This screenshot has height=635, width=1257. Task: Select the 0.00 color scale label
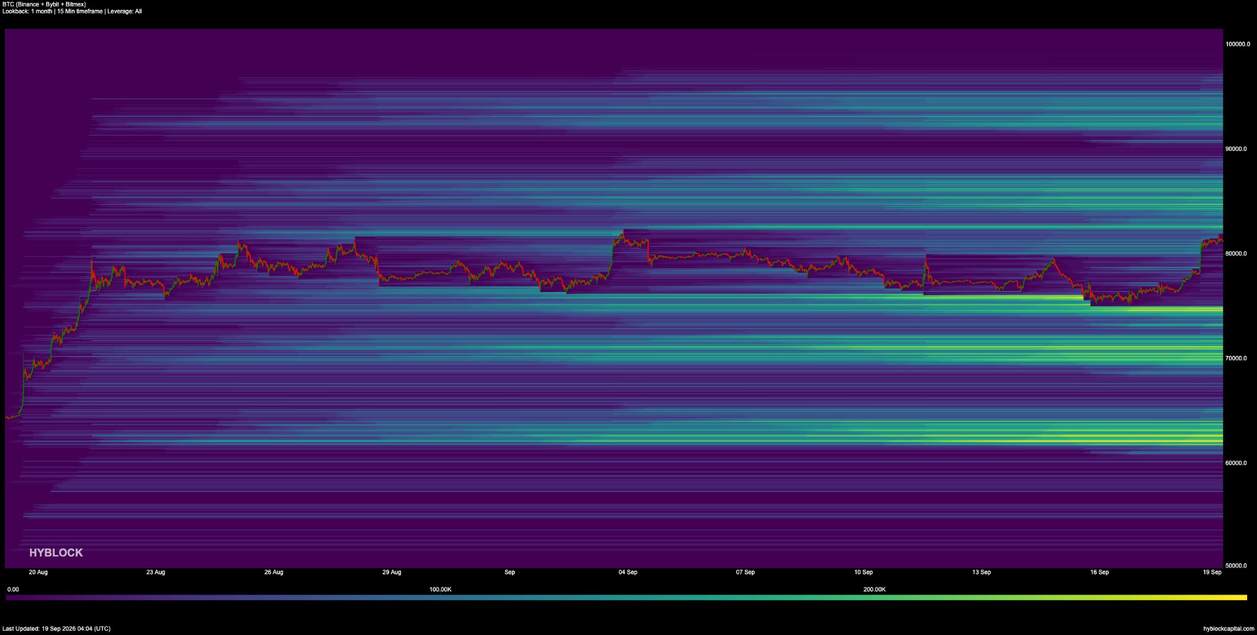13,590
